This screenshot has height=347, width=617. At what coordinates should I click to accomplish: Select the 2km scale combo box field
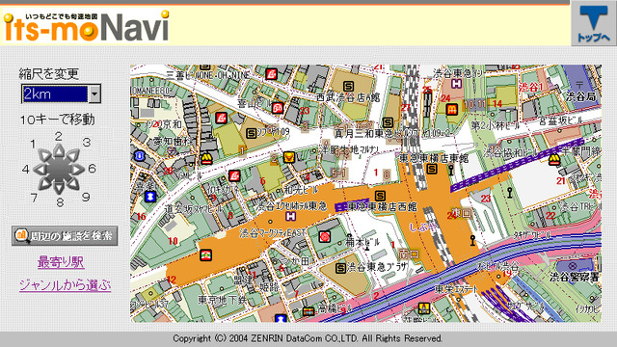point(61,94)
